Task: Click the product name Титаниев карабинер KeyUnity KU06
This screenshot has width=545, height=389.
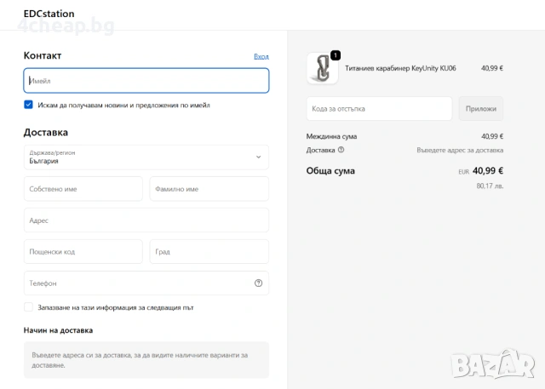Action: tap(400, 68)
